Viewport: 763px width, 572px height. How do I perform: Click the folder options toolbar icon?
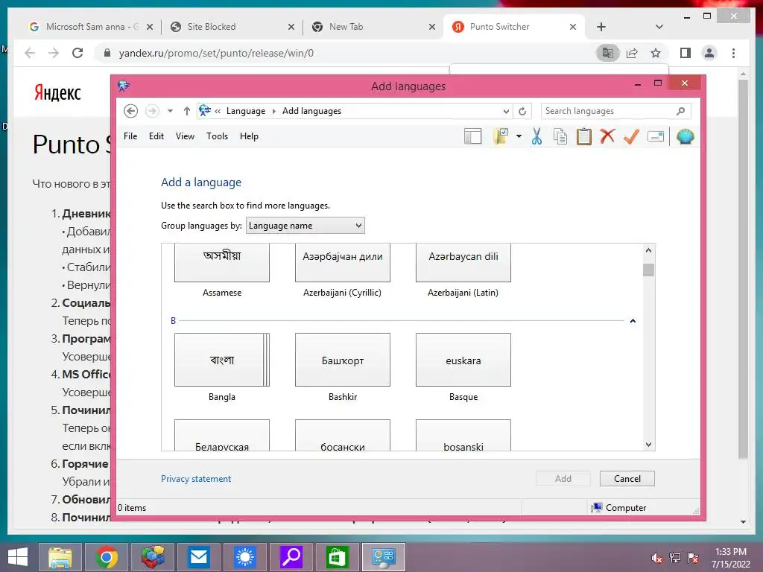(x=501, y=137)
